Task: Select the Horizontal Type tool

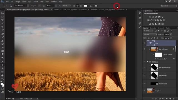Action: (3, 65)
